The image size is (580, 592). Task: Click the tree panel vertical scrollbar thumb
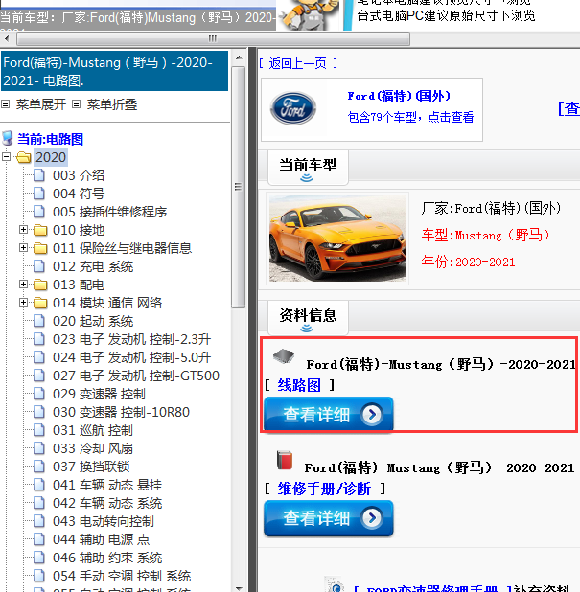[x=239, y=187]
